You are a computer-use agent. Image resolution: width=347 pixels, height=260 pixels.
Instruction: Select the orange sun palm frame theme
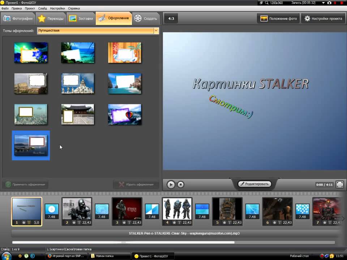pos(125,53)
